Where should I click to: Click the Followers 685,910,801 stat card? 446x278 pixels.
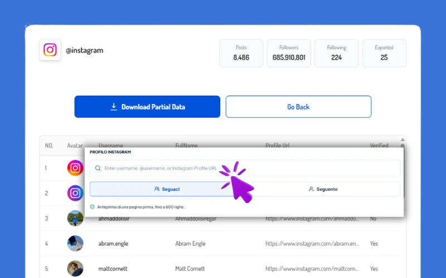coord(289,53)
